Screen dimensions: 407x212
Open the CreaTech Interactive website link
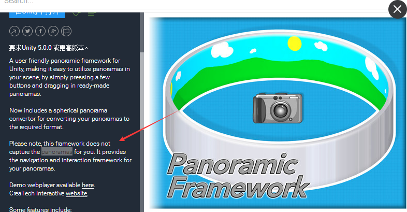[x=76, y=193]
